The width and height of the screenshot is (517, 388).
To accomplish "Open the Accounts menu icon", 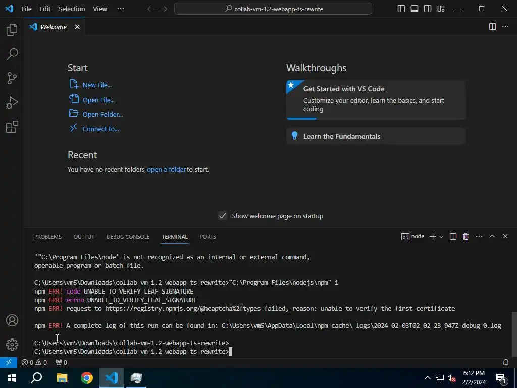I will tap(12, 320).
